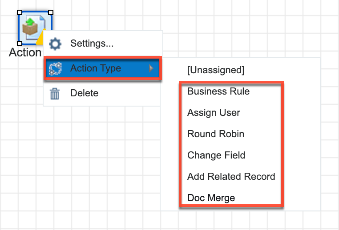The image size is (339, 230).
Task: Click the Delete trash can icon
Action: click(x=55, y=94)
